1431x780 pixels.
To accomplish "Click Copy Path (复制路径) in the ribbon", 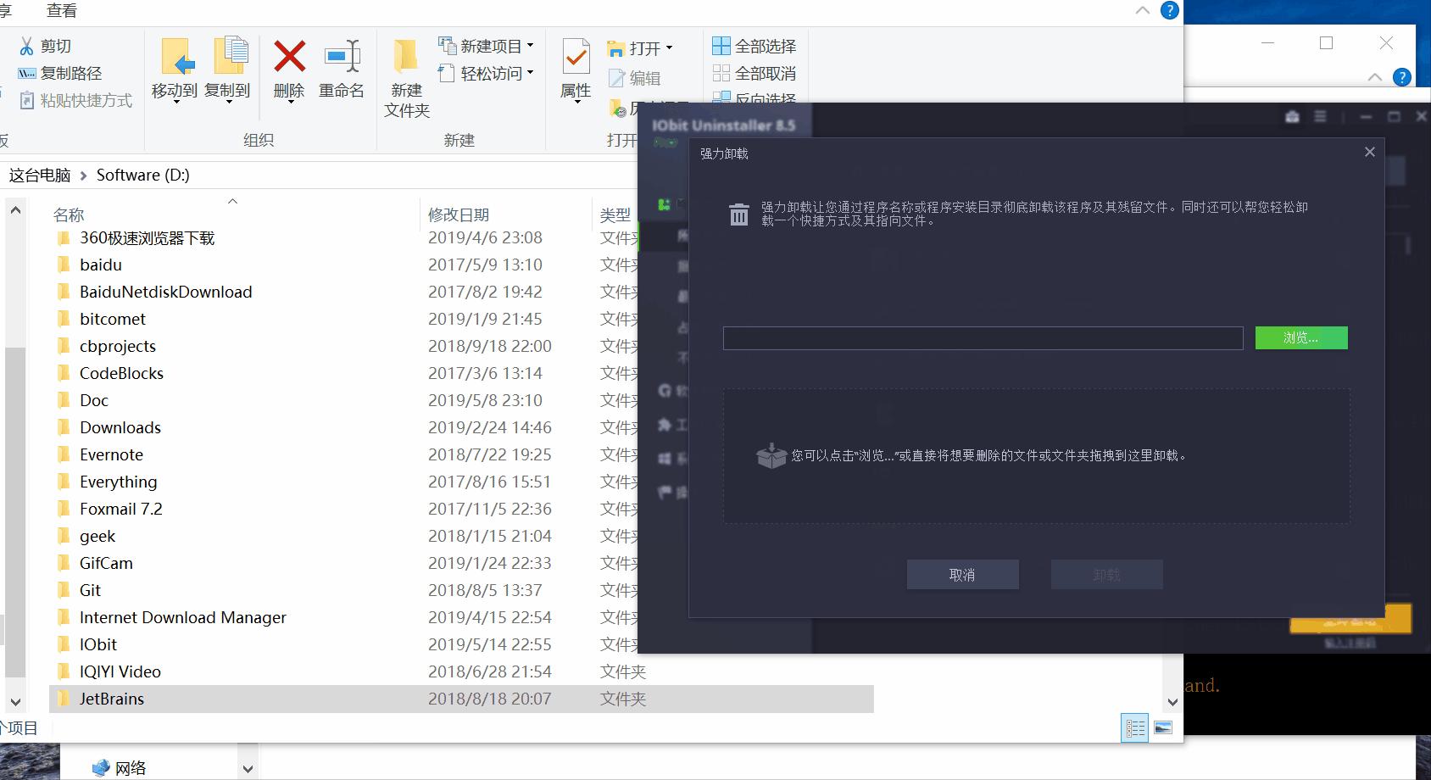I will point(59,73).
